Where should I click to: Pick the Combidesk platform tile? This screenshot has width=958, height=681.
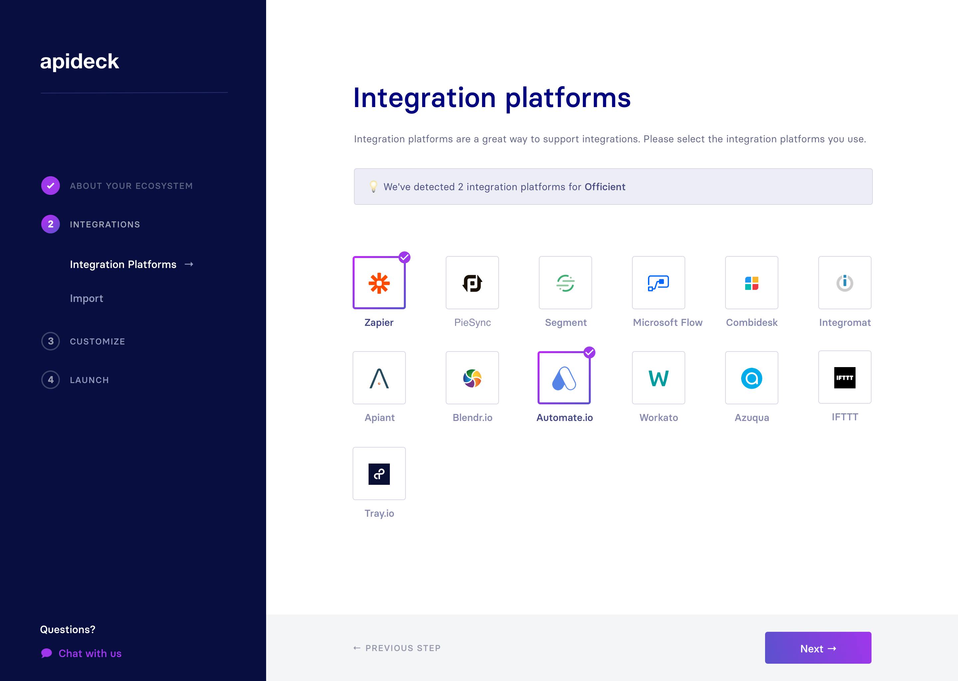[x=752, y=283]
